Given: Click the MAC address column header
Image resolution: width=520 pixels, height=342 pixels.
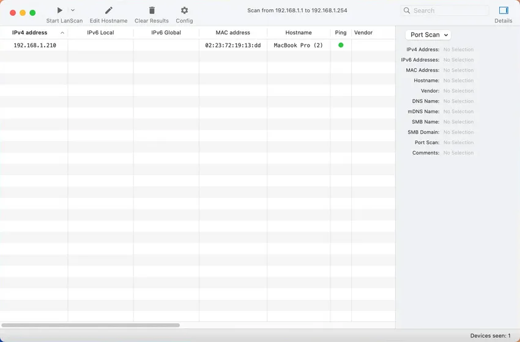Looking at the screenshot, I should (232, 32).
